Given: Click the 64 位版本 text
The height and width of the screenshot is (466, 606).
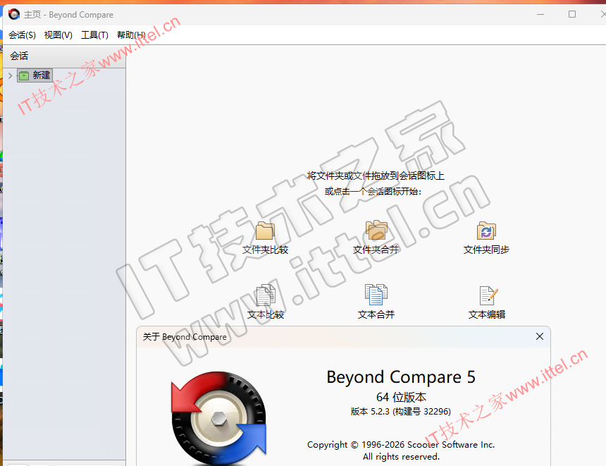Looking at the screenshot, I should click(401, 397).
